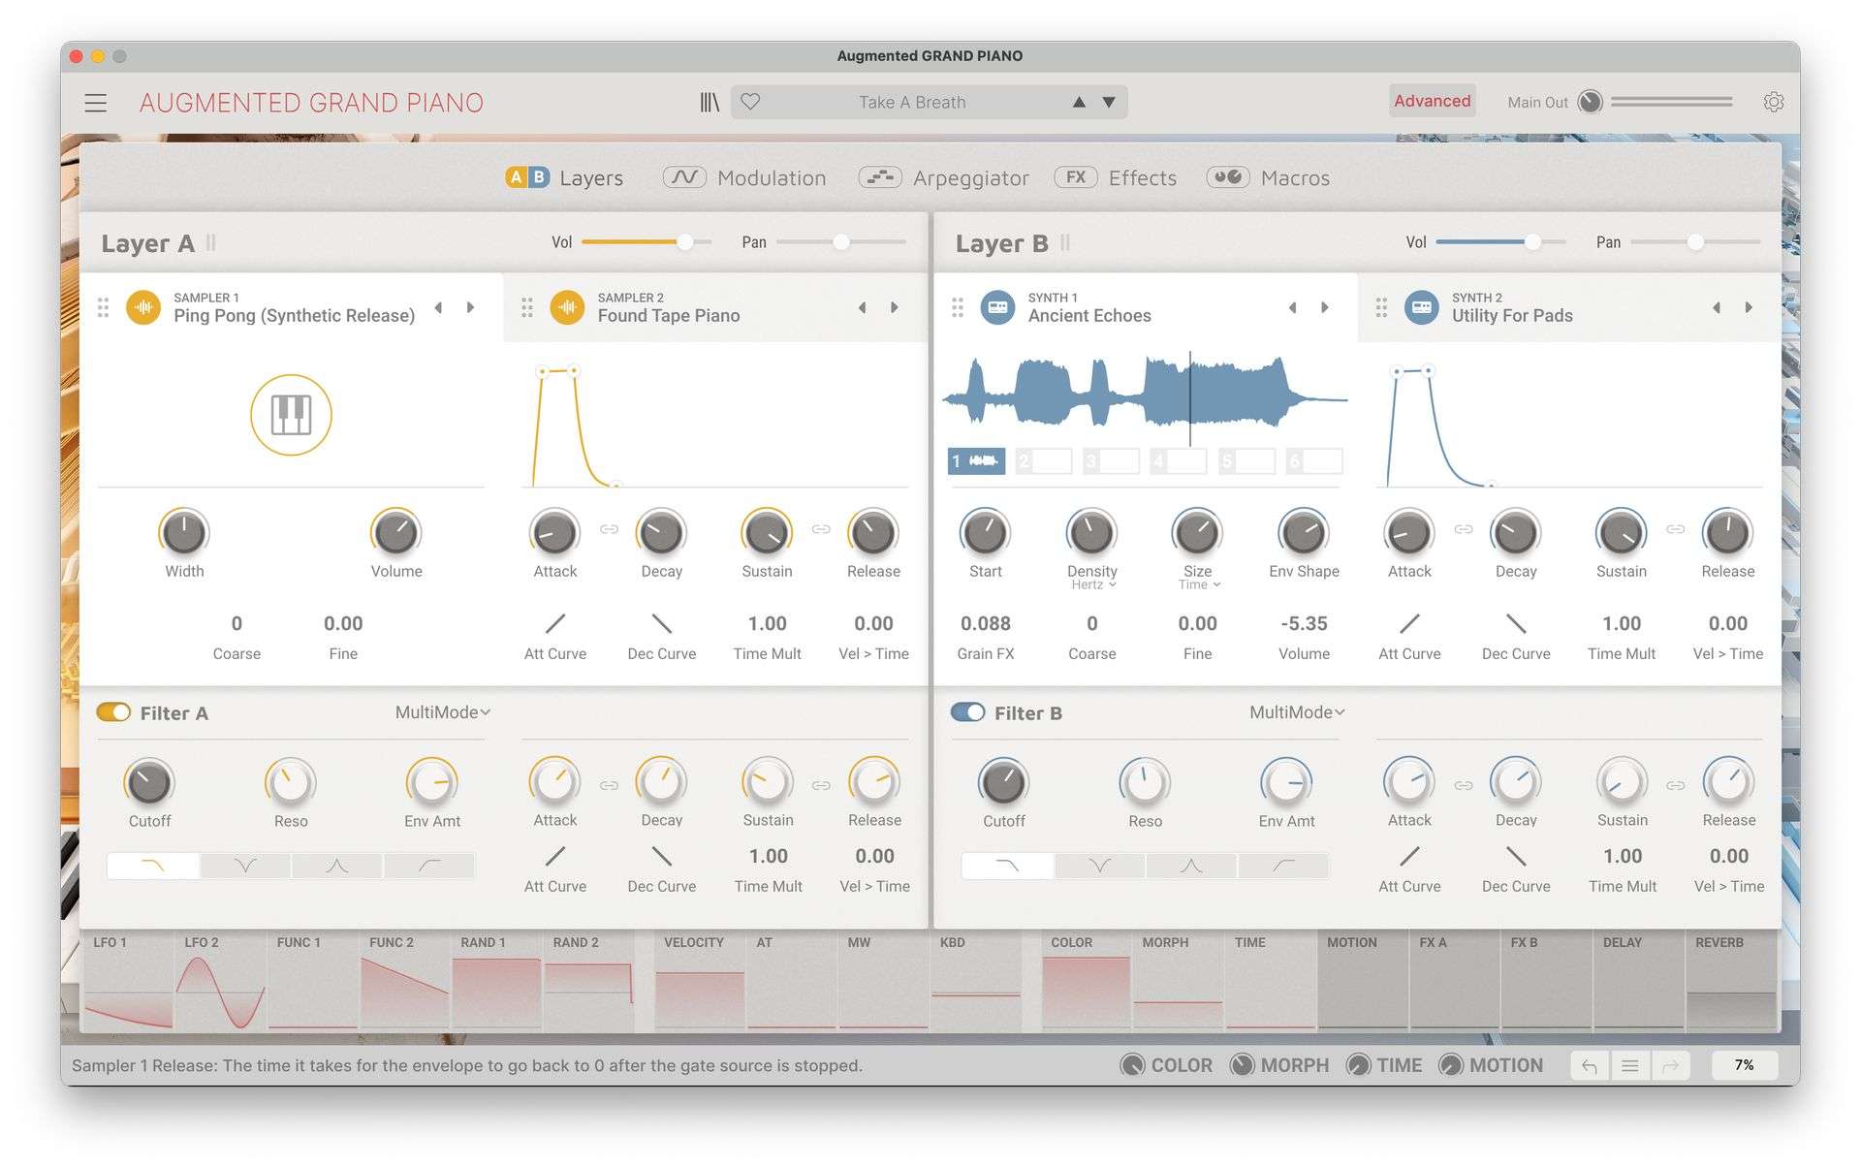Click the MORPH macro knob
This screenshot has width=1861, height=1167.
1242,1065
